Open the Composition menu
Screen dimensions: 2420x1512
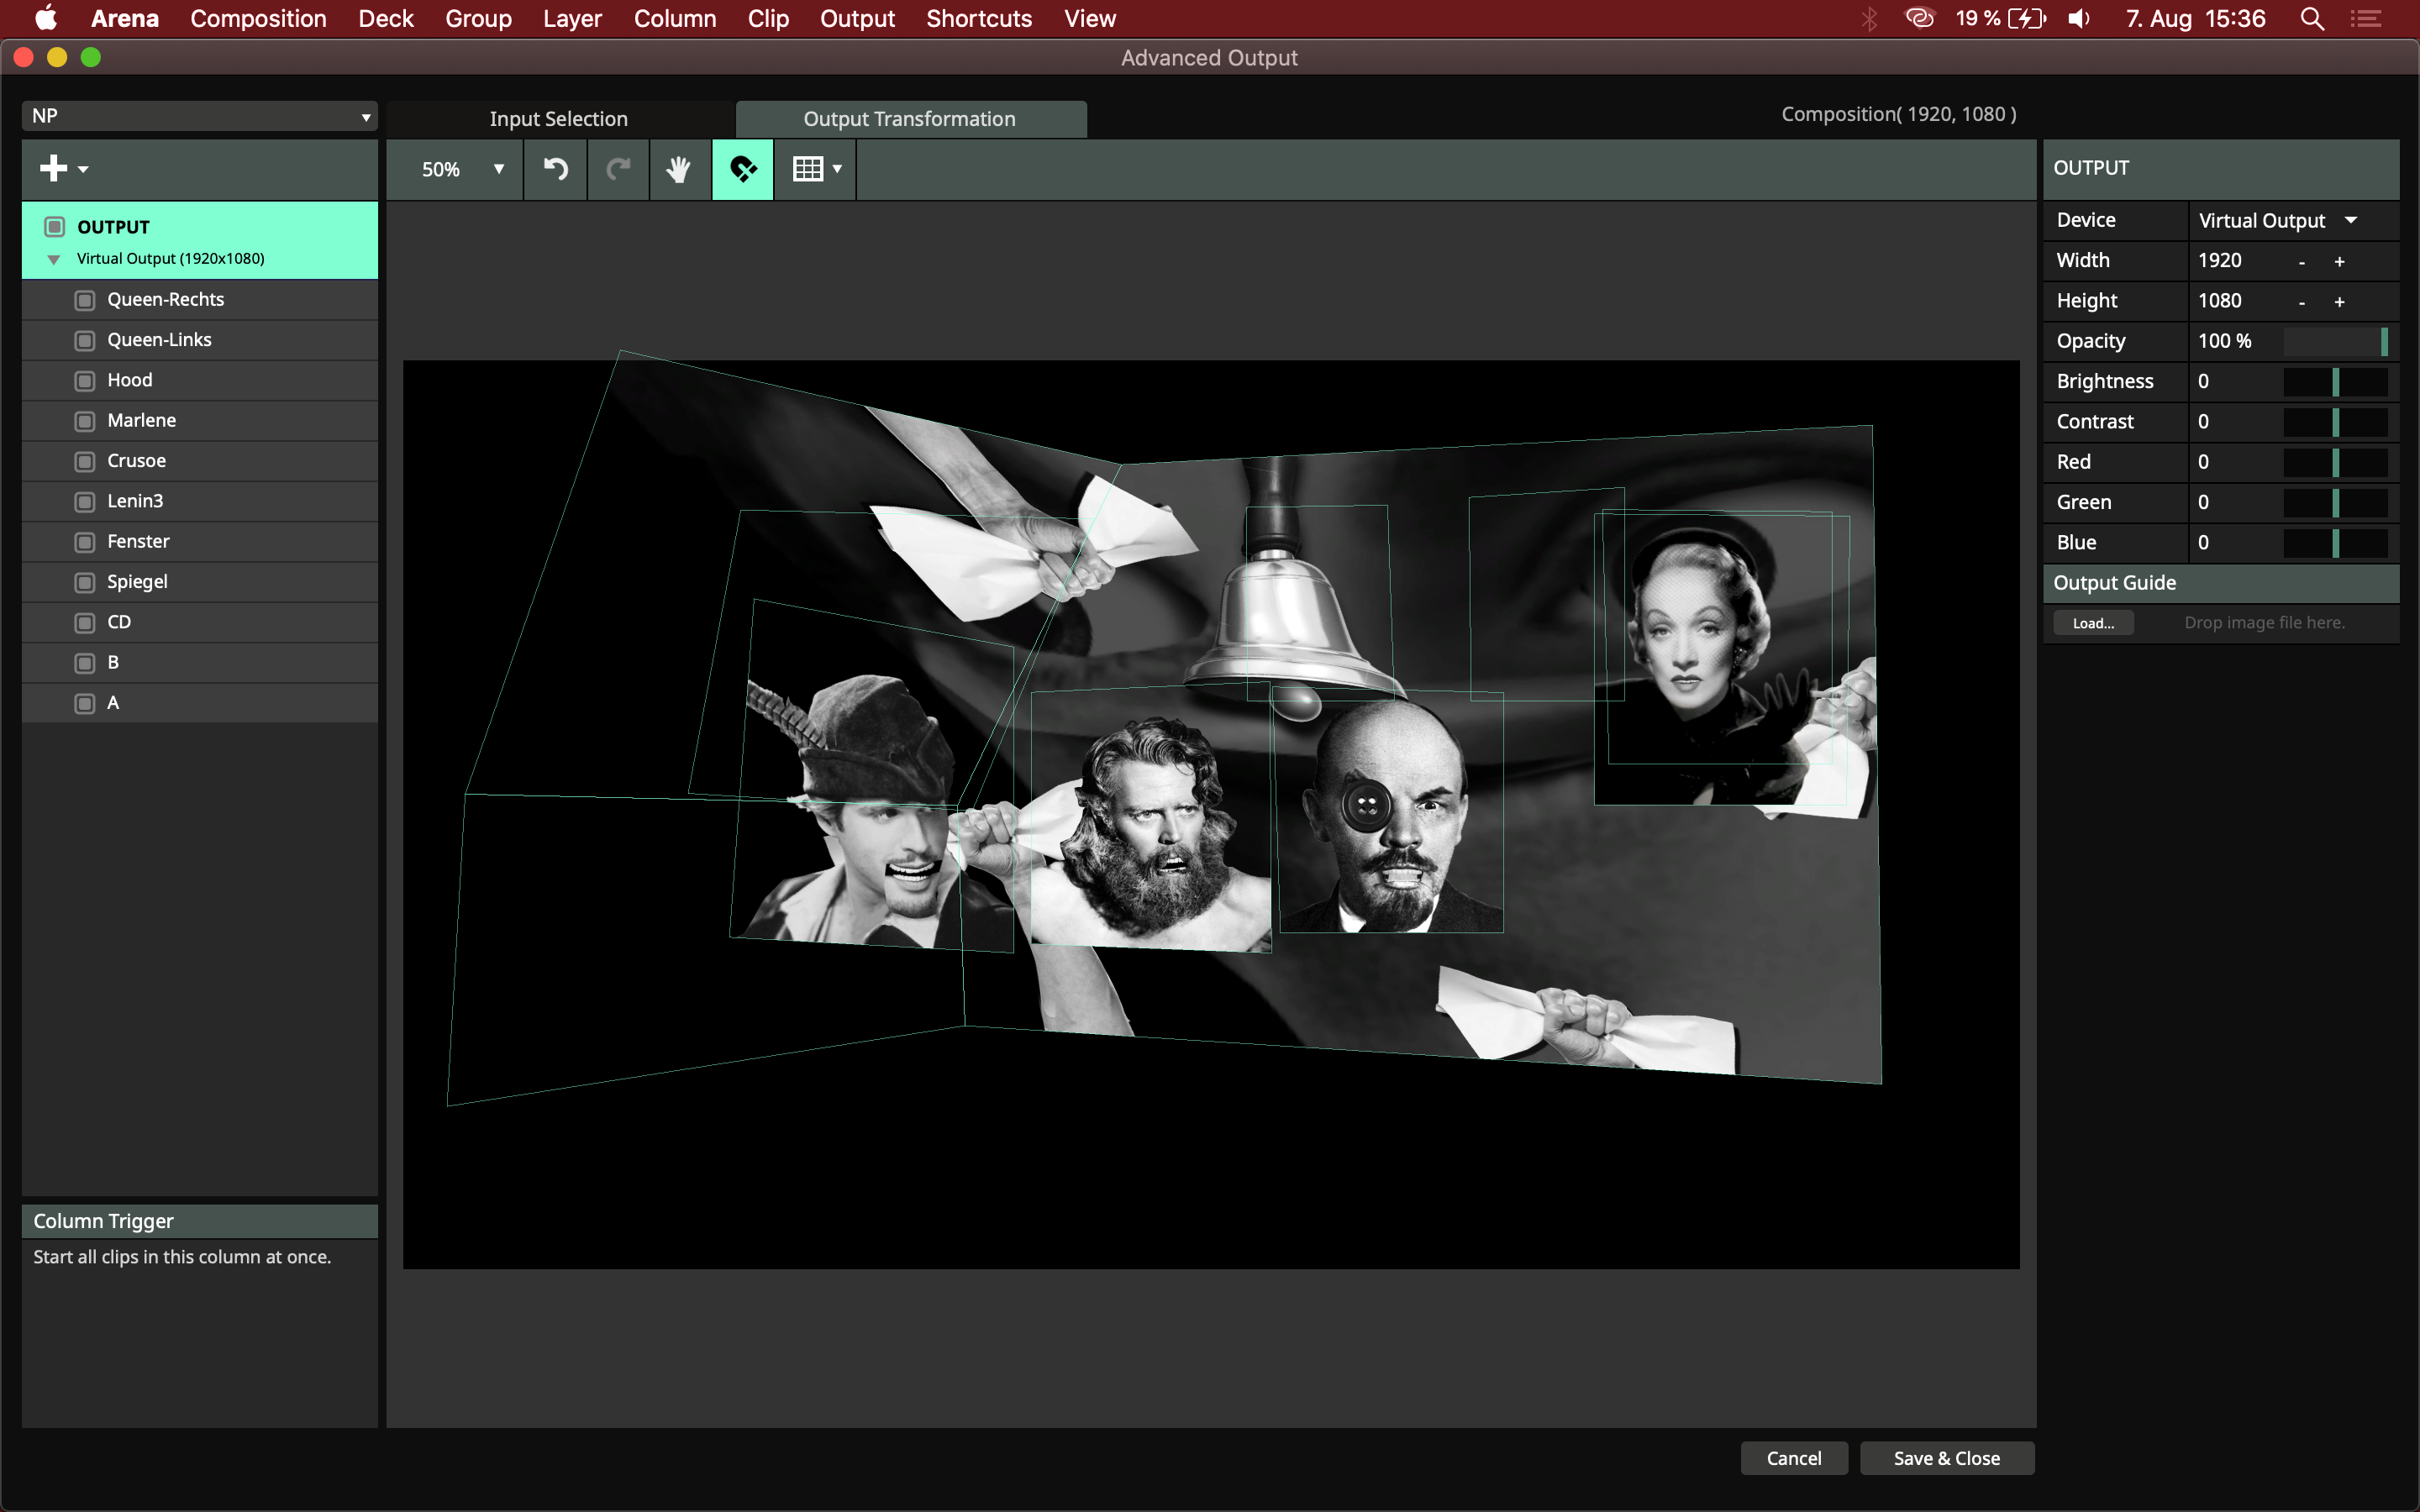[258, 18]
